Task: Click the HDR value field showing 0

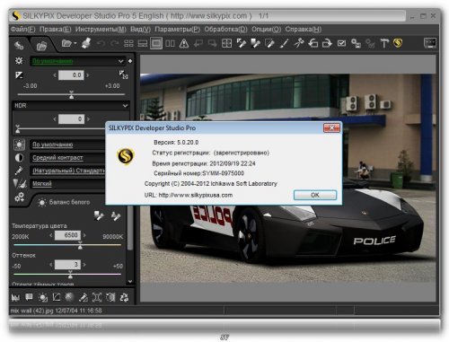Action: coord(71,119)
